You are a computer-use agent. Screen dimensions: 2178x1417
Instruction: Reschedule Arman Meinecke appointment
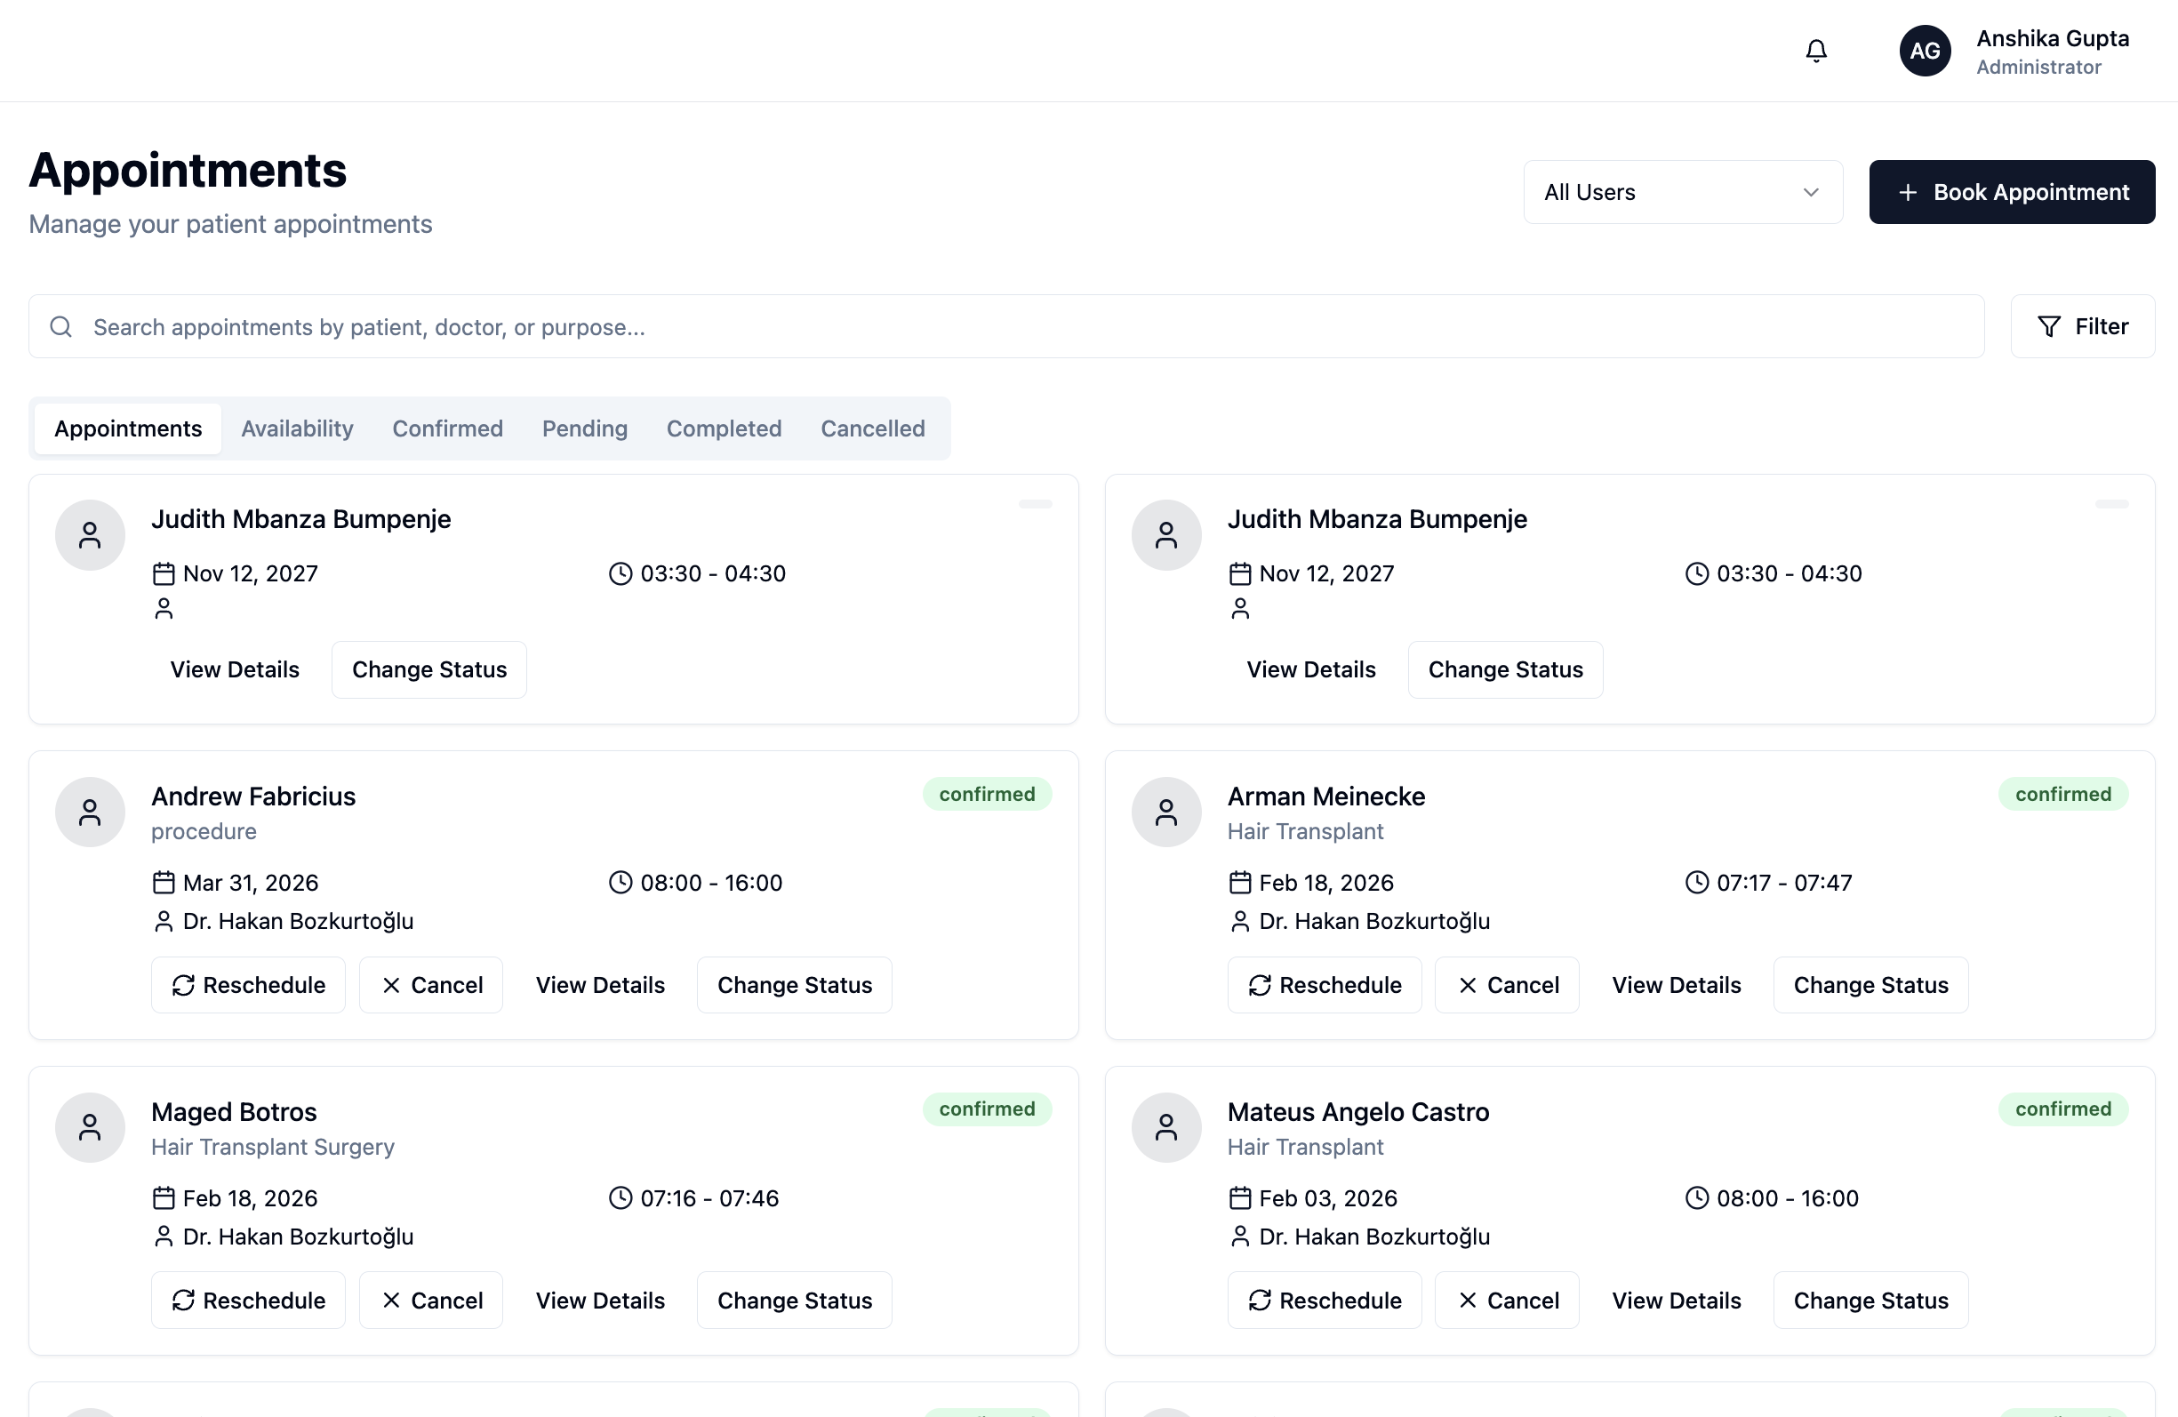pyautogui.click(x=1325, y=985)
